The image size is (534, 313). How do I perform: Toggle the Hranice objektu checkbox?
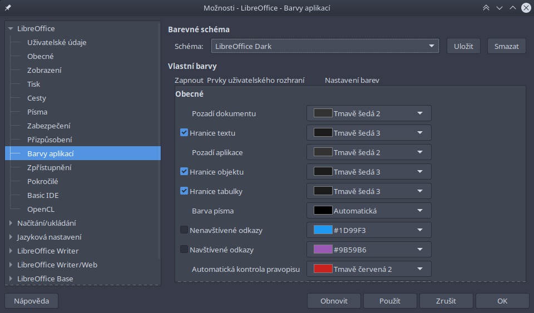pos(184,171)
